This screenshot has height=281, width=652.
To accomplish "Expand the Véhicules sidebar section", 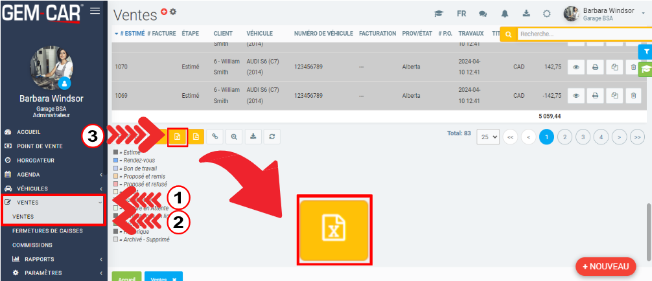I will pyautogui.click(x=53, y=188).
